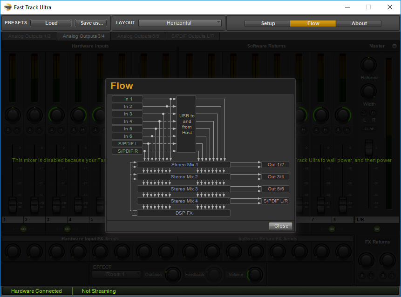Click the effect Volume knob
Viewport: 401px width, 297px height.
(254, 274)
